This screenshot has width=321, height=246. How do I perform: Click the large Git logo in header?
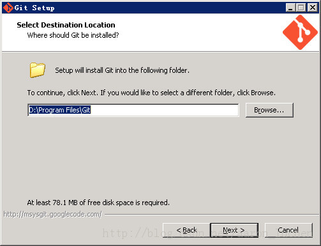(300, 32)
